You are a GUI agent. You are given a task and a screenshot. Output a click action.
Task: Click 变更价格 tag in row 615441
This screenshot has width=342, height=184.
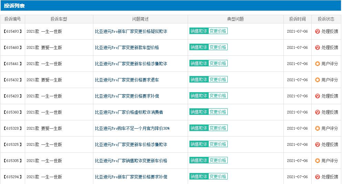coord(218,63)
